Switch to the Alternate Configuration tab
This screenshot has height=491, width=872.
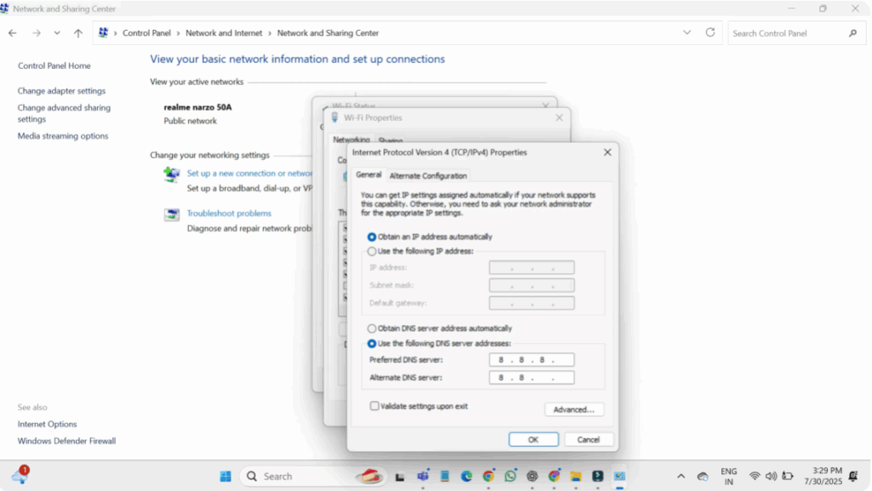pos(427,176)
